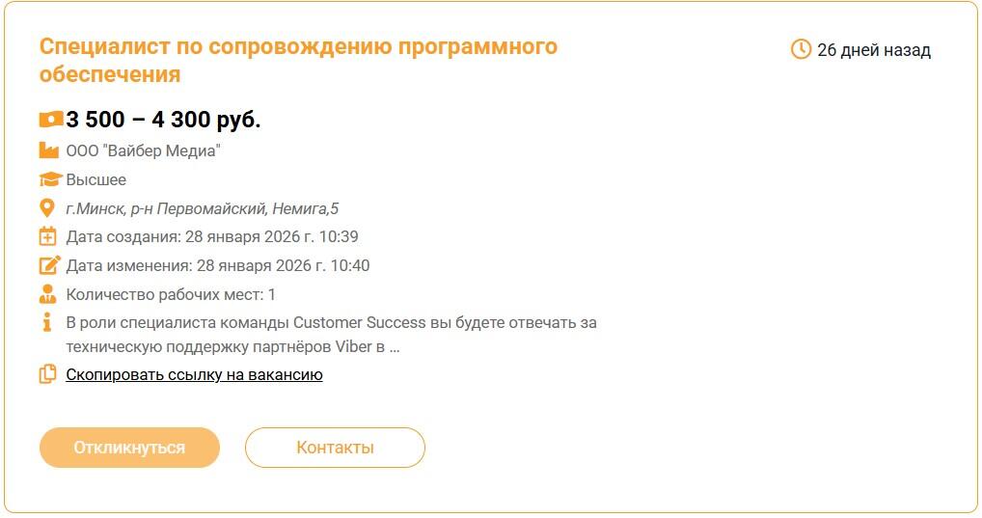Copy link via «Скопировать ссылку на вакансию»

[194, 374]
